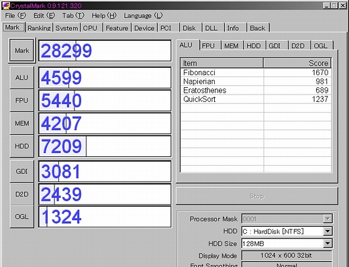Click the GDI score bar 3081

(105, 171)
